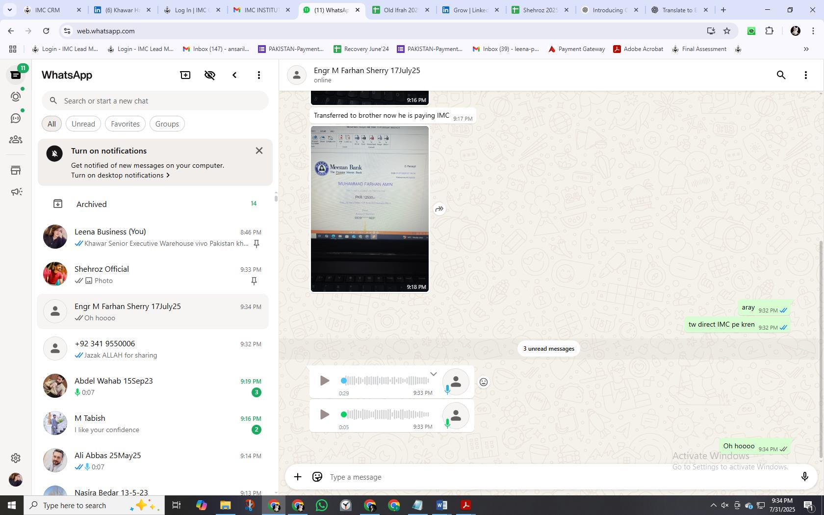824x515 pixels.
Task: Reload the WhatsApp Web page
Action: point(46,31)
